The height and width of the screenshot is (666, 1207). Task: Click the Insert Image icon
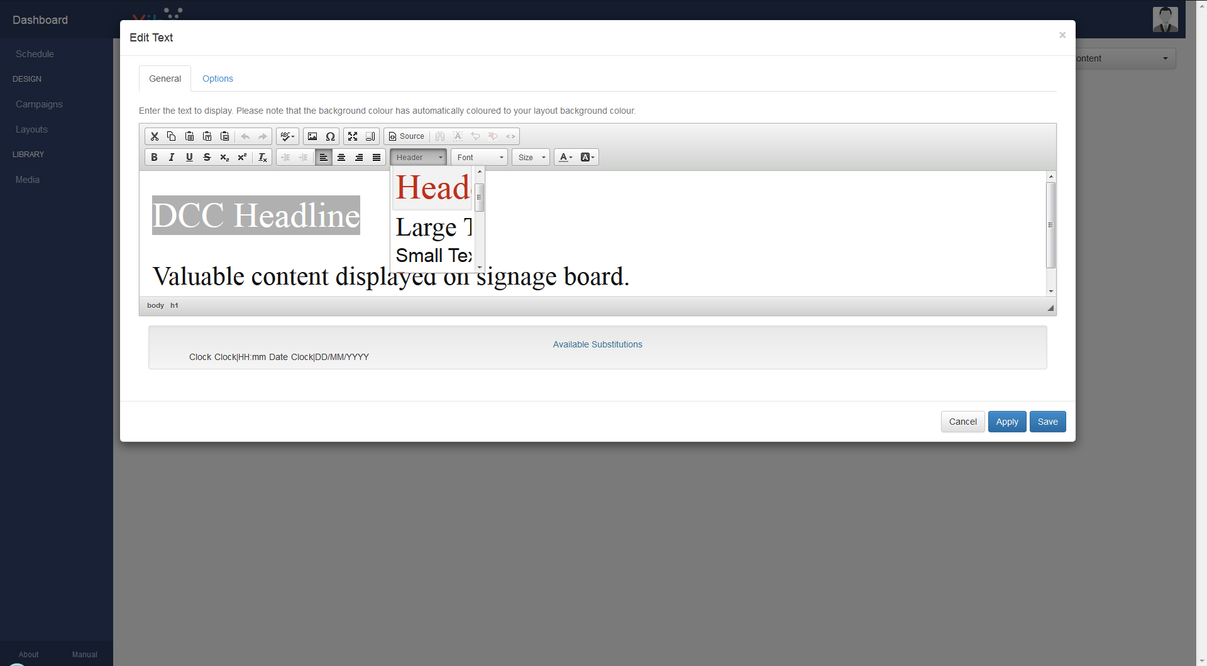[312, 136]
